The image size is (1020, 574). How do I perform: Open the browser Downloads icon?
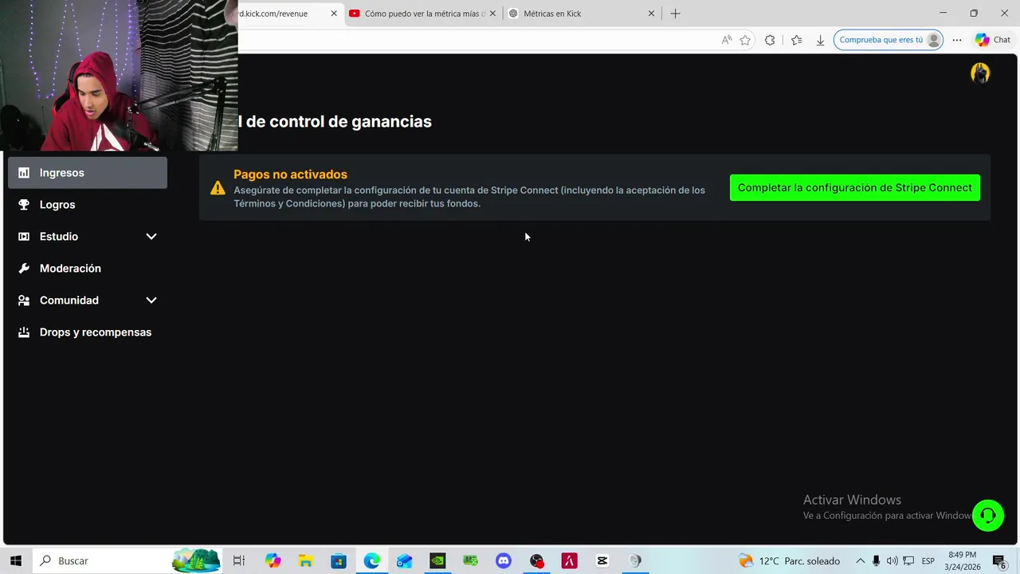(820, 40)
